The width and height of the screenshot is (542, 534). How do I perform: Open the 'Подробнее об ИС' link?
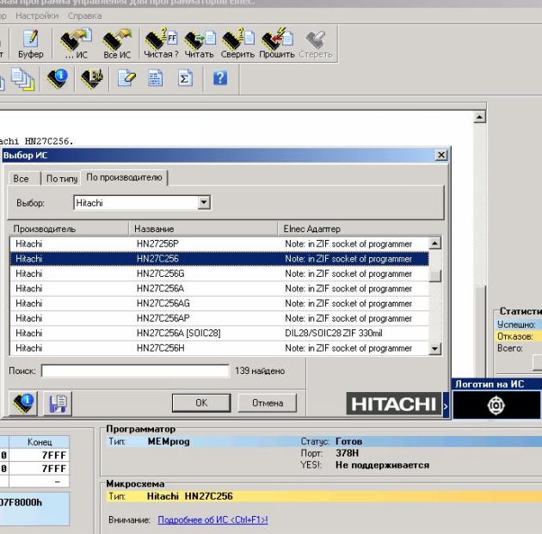pos(212,520)
